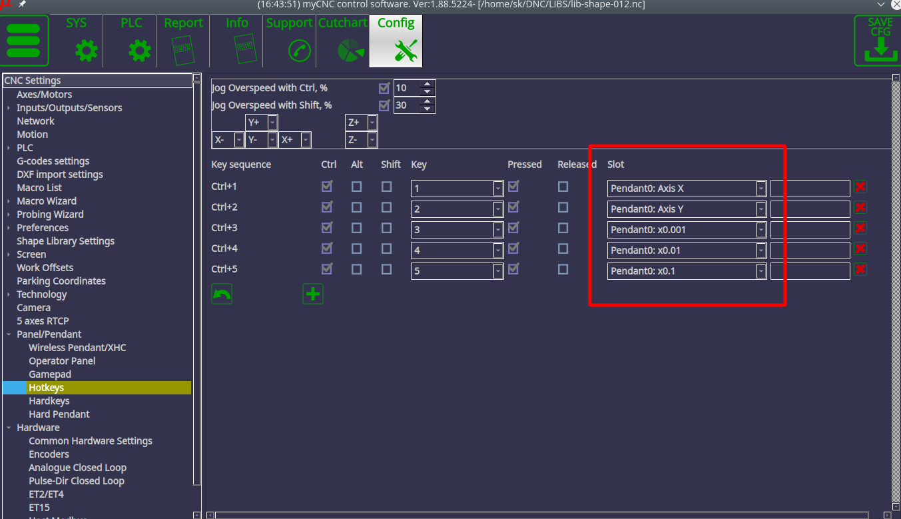Image resolution: width=901 pixels, height=519 pixels.
Task: Click the green undo arrow icon
Action: tap(222, 294)
